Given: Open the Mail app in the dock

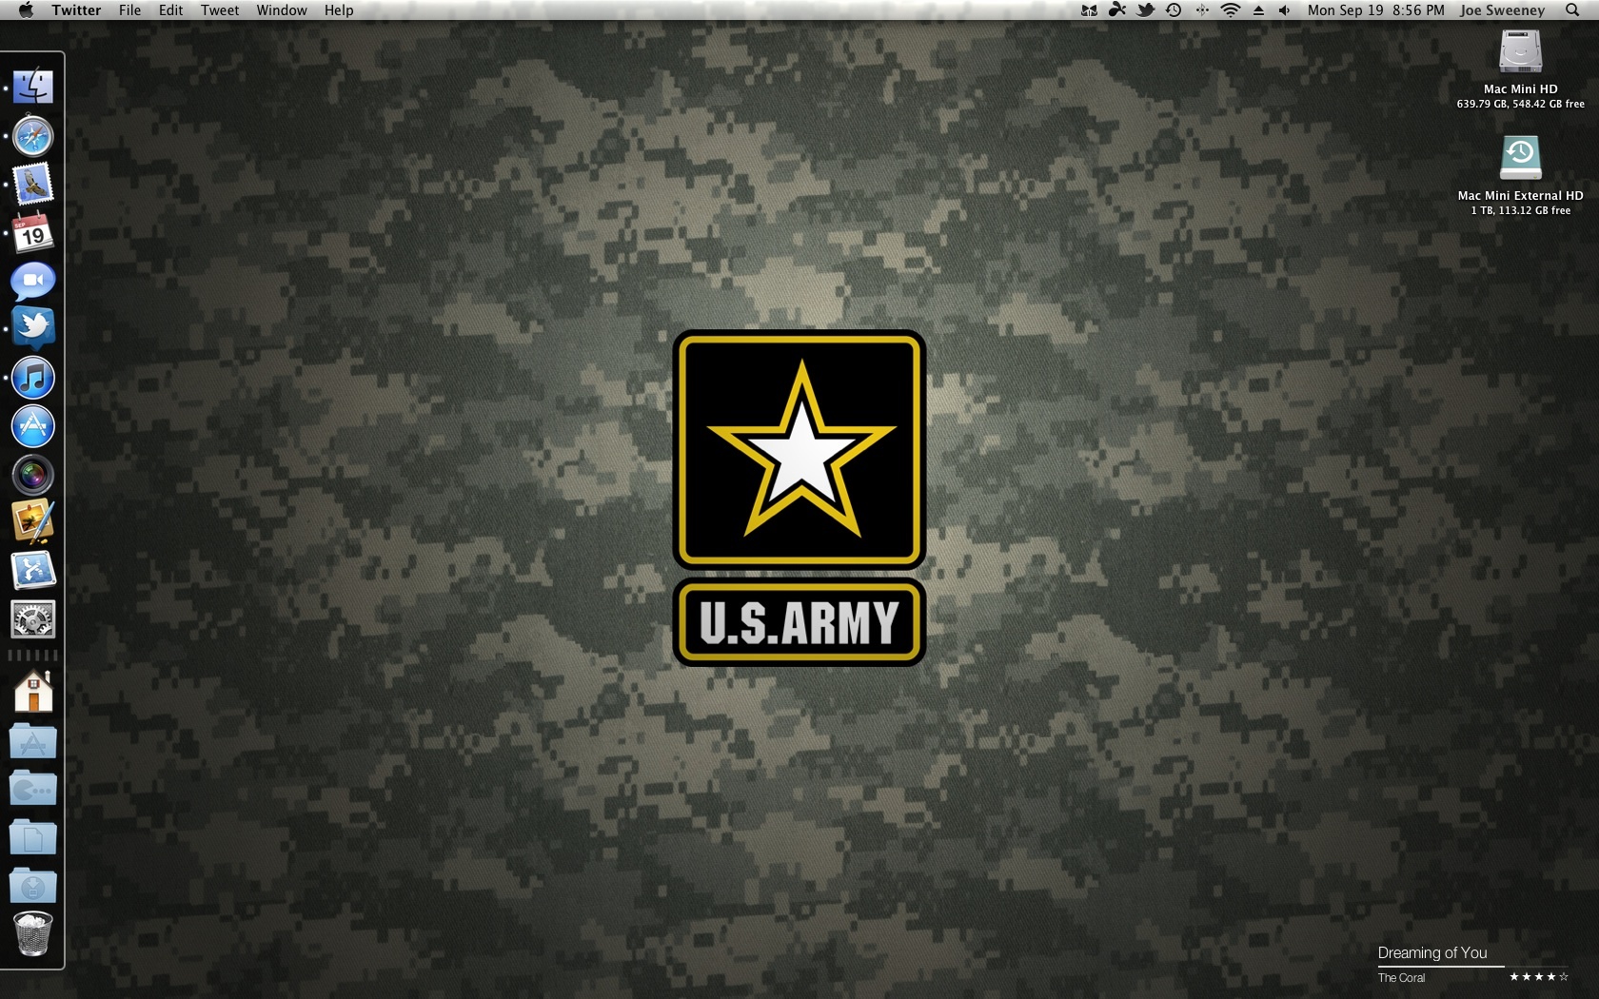Looking at the screenshot, I should pyautogui.click(x=33, y=185).
